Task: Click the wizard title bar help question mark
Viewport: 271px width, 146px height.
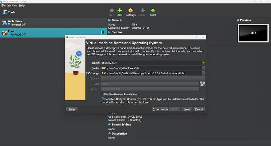Action: 196,37
